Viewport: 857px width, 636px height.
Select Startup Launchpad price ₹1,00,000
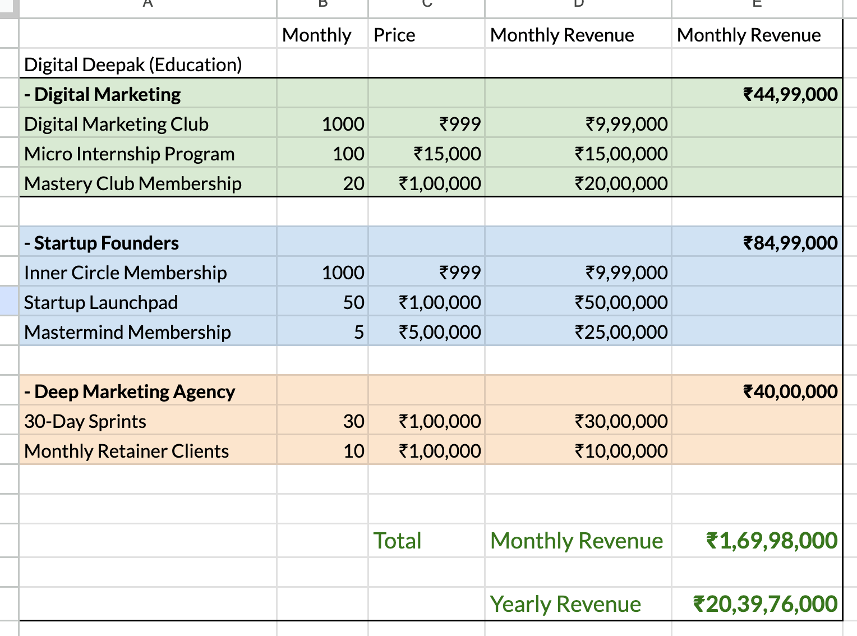coord(426,302)
